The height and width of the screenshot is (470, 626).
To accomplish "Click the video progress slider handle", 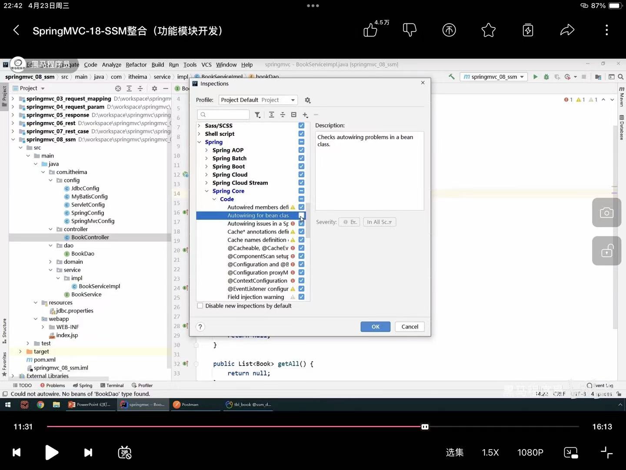I will point(425,426).
